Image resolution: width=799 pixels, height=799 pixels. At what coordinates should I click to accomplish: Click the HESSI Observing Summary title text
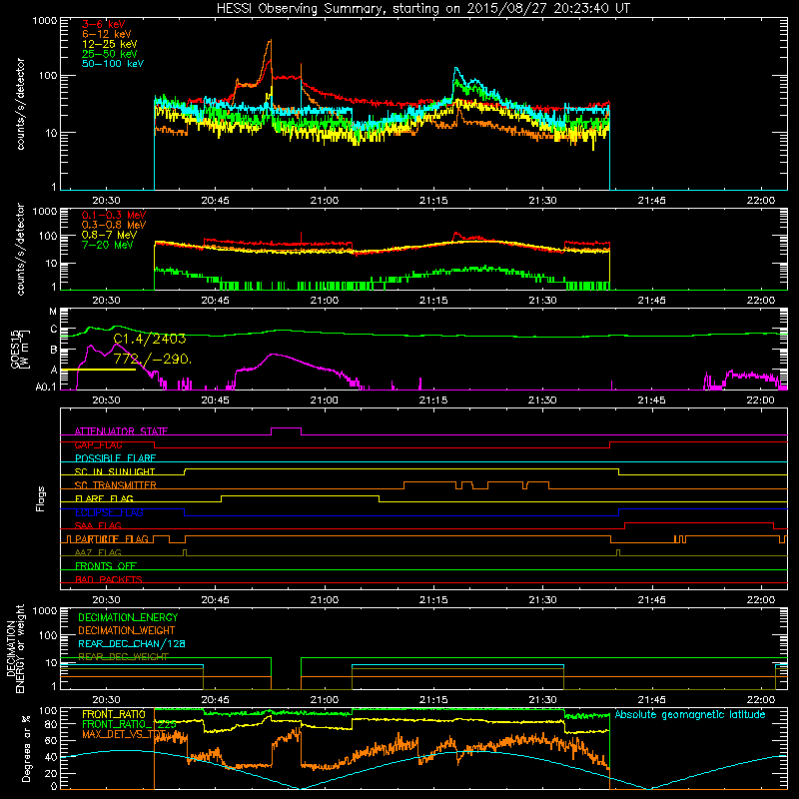[x=422, y=8]
